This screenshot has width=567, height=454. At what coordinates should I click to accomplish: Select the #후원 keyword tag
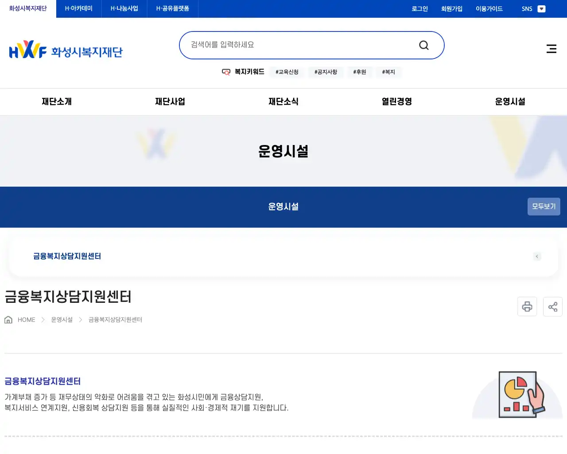tap(360, 72)
